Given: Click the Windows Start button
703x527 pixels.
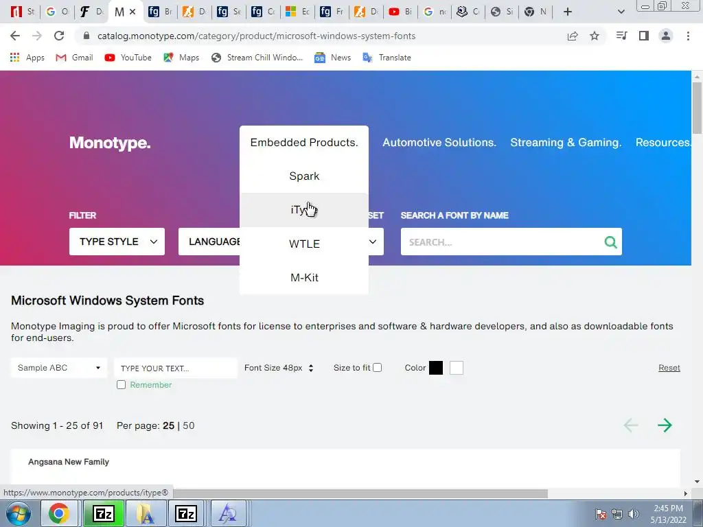Looking at the screenshot, I should (19, 513).
